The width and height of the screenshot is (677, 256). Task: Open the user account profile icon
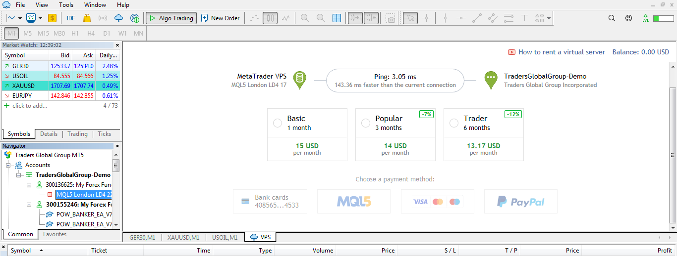pyautogui.click(x=628, y=18)
